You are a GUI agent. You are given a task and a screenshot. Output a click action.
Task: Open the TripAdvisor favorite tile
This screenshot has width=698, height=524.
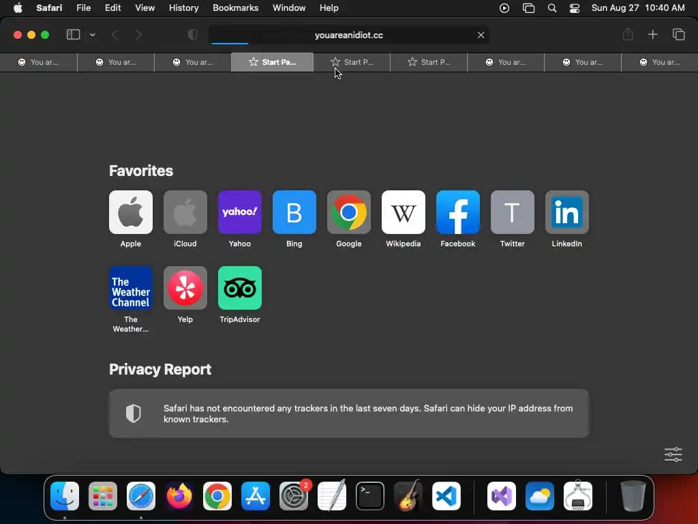[x=239, y=288]
